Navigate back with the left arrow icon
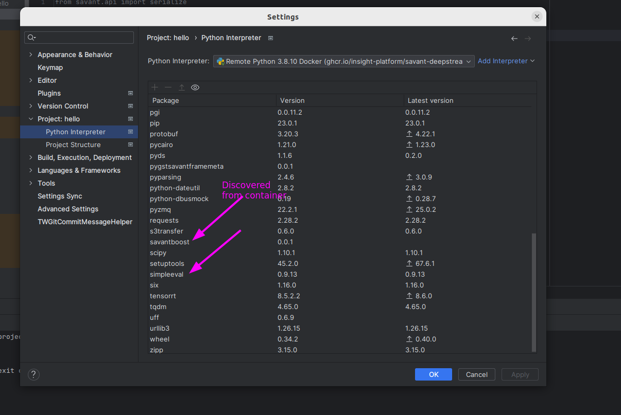The width and height of the screenshot is (621, 415). click(x=514, y=38)
